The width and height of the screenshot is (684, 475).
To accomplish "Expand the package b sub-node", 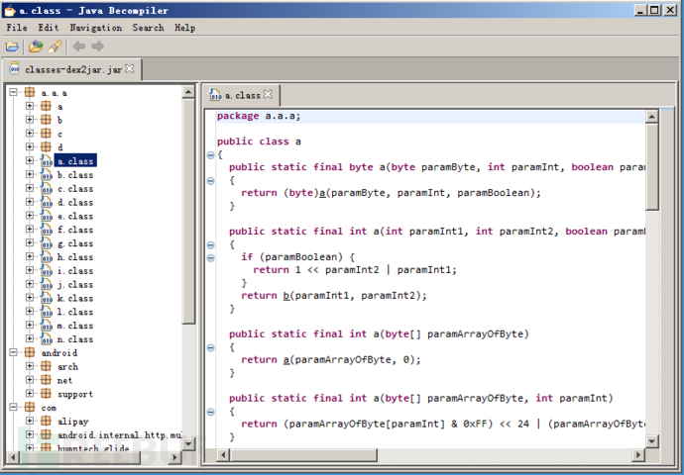I will (30, 120).
